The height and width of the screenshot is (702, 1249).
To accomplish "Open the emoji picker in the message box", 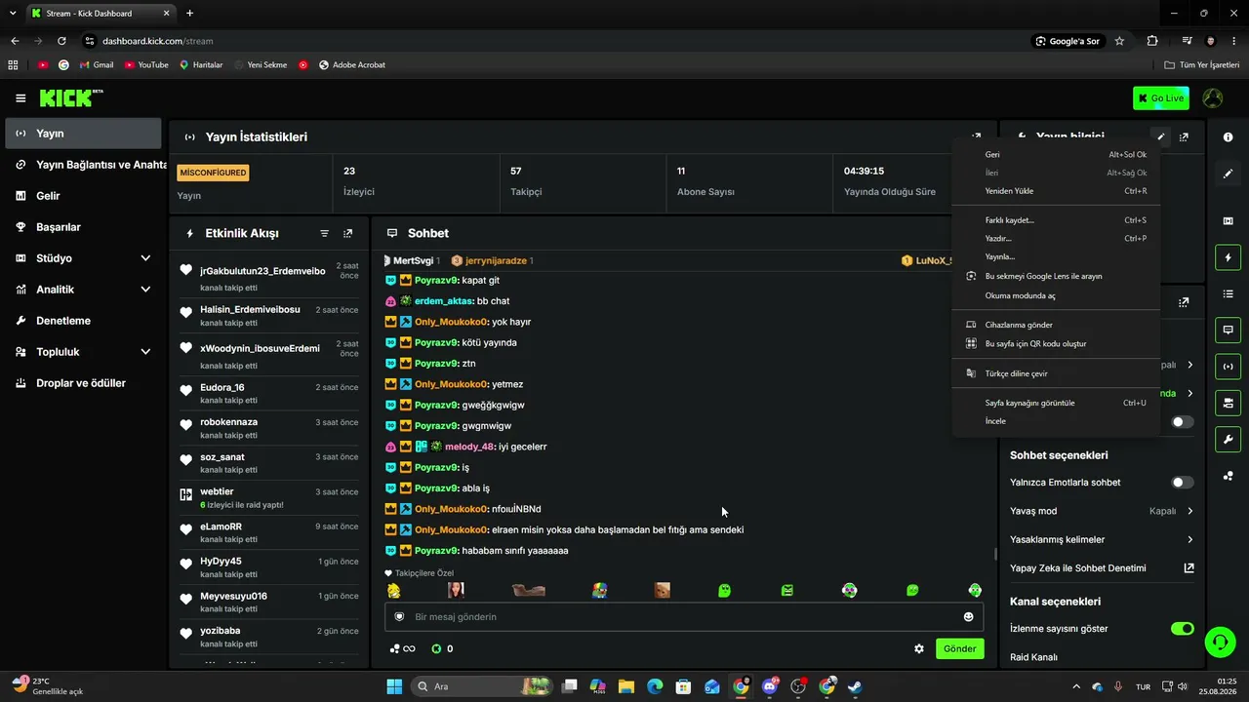I will pyautogui.click(x=968, y=617).
